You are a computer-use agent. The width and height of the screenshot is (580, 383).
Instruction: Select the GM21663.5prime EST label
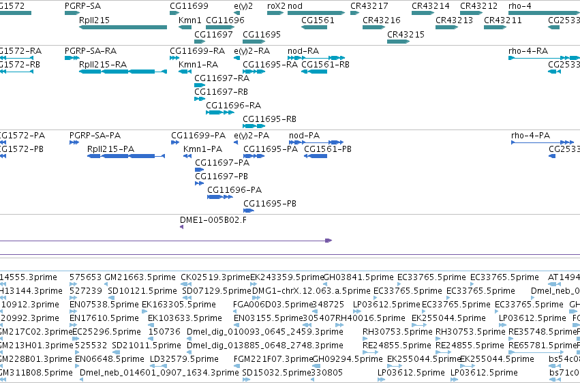pos(140,277)
